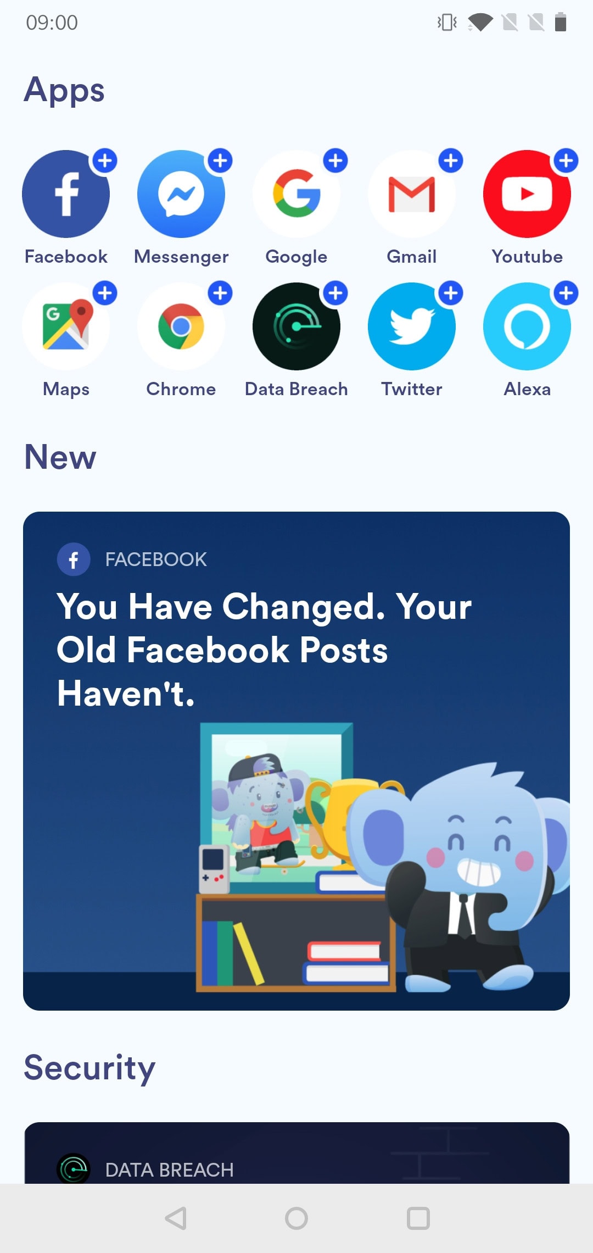Add Gmail using its plus badge
The height and width of the screenshot is (1253, 593).
tap(451, 161)
